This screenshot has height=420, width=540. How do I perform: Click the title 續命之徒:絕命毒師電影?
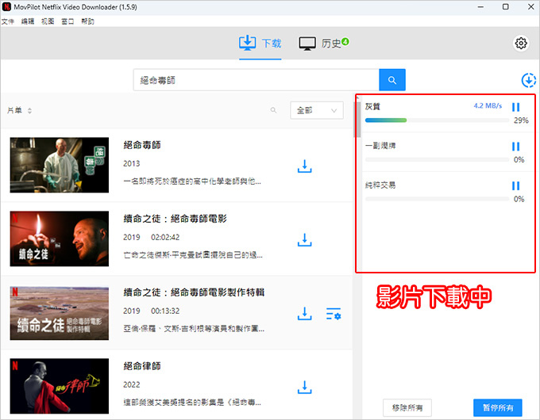pyautogui.click(x=175, y=219)
